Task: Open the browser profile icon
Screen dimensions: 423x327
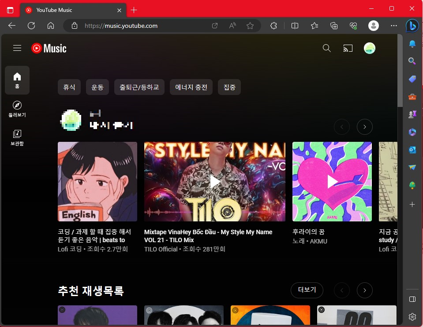Action: 374,26
